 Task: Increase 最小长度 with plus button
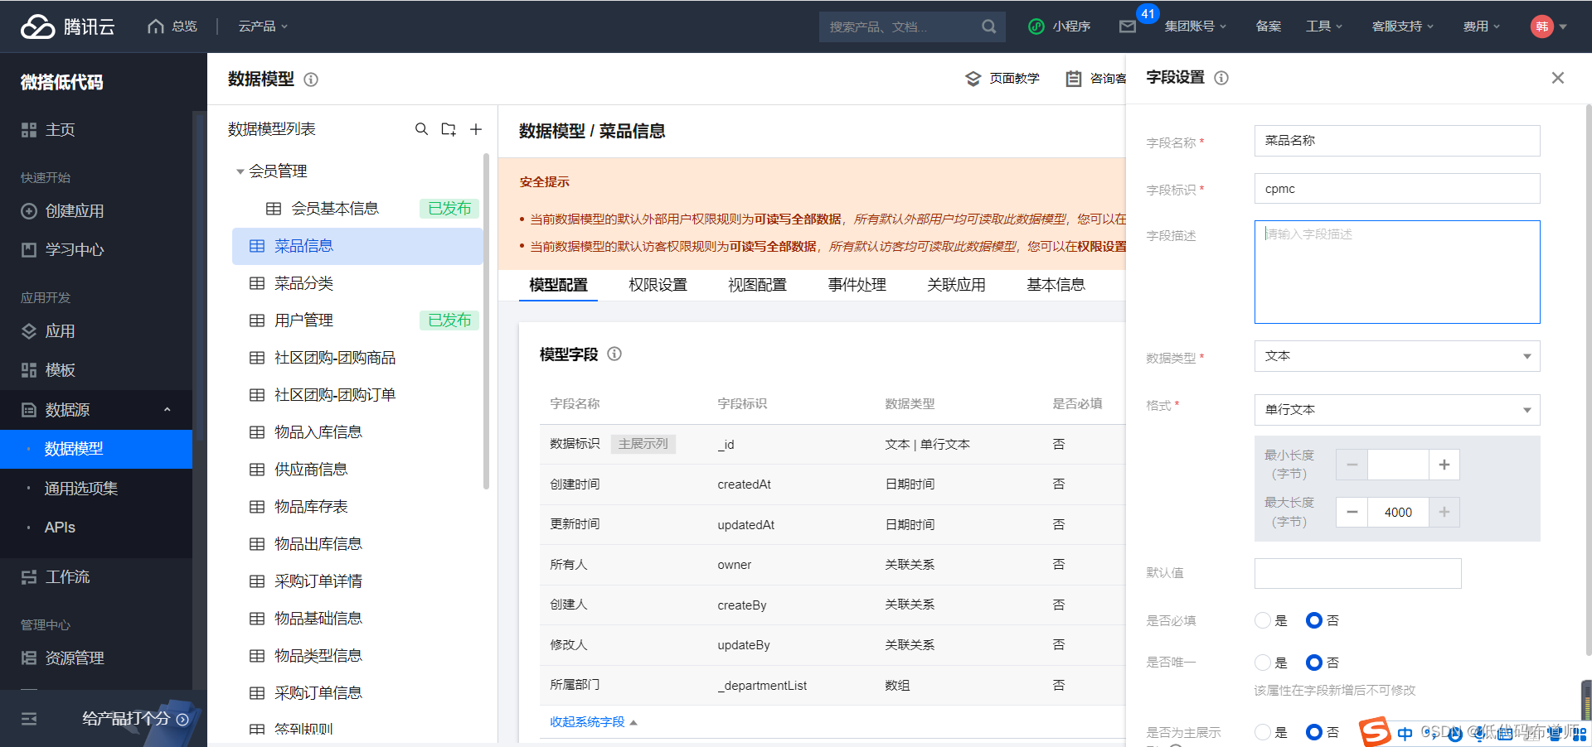(x=1444, y=465)
